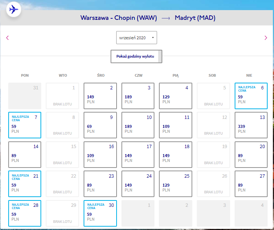Image resolution: width=274 pixels, height=230 pixels.
Task: Toggle Pokaż godziny wylotu
Action: [x=136, y=56]
